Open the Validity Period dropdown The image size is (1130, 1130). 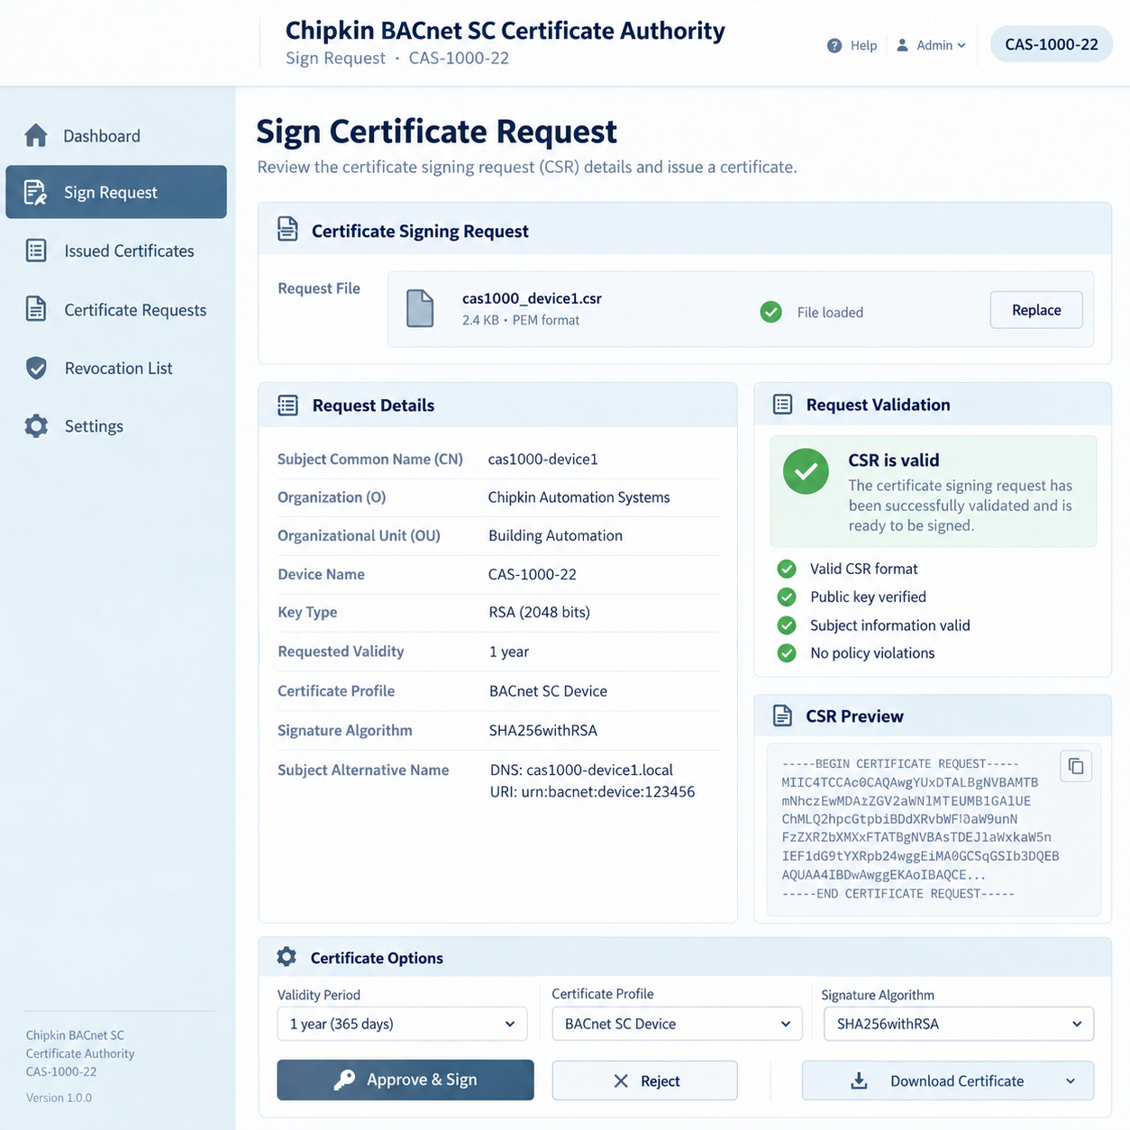coord(402,1024)
